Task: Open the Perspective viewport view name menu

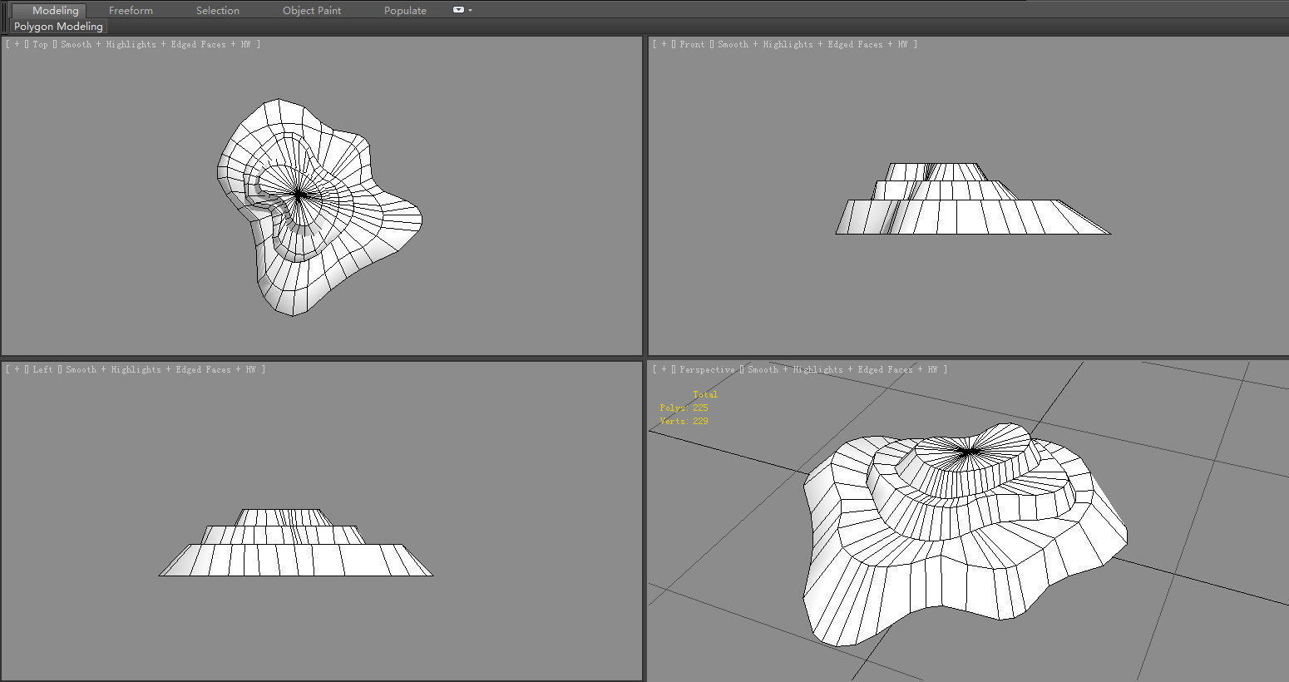Action: tap(707, 369)
